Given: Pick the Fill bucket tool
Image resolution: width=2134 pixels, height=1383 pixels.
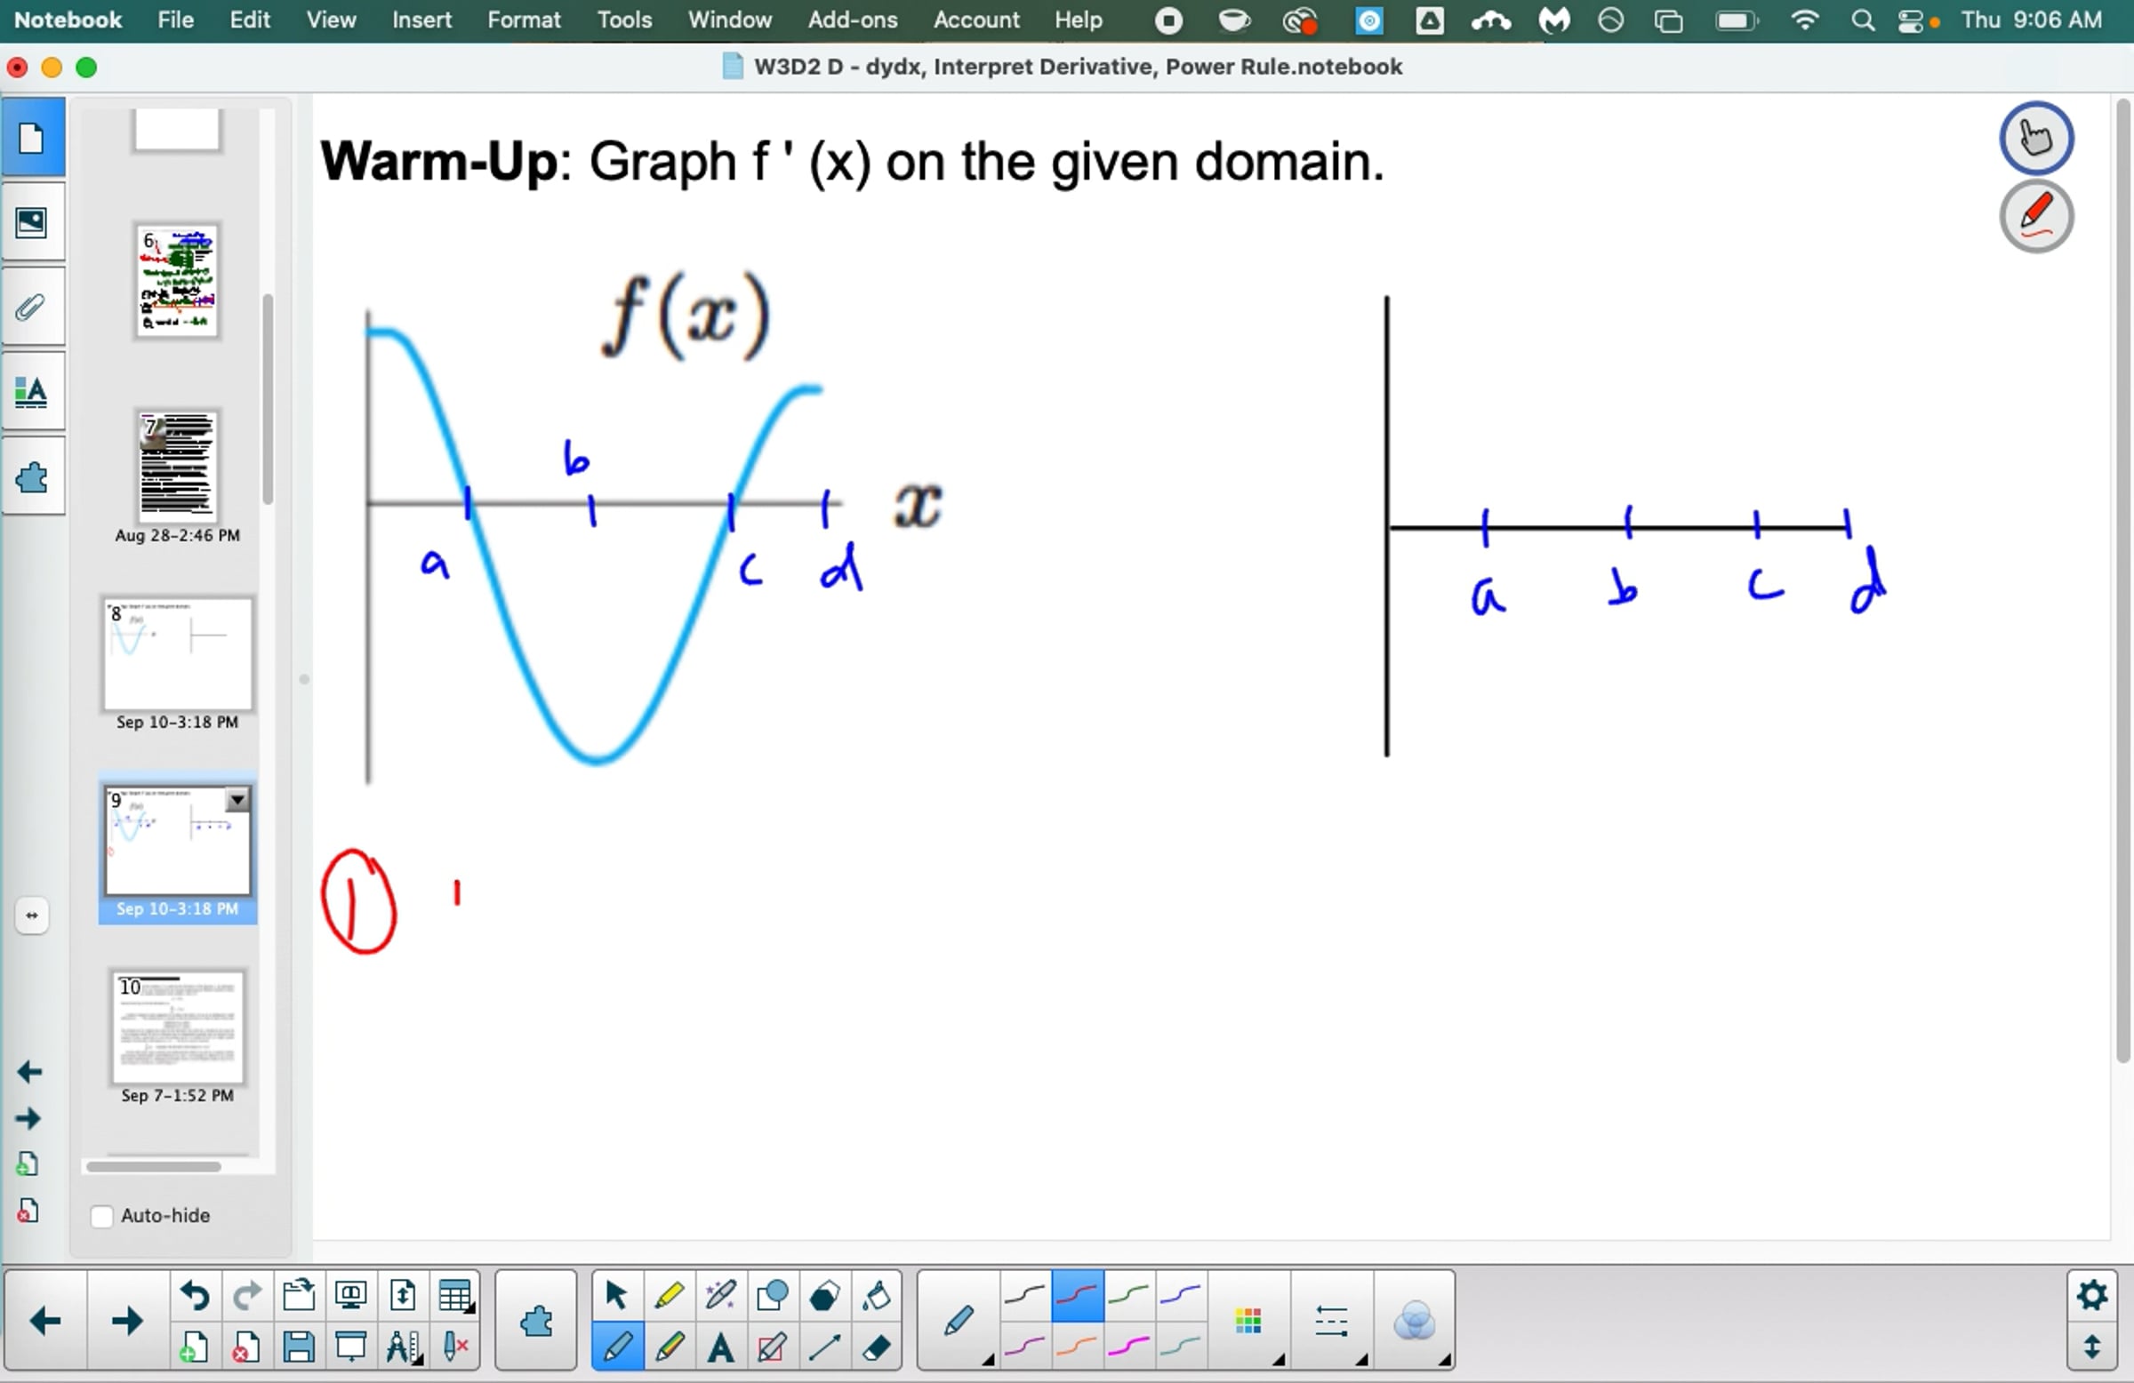Looking at the screenshot, I should (876, 1295).
